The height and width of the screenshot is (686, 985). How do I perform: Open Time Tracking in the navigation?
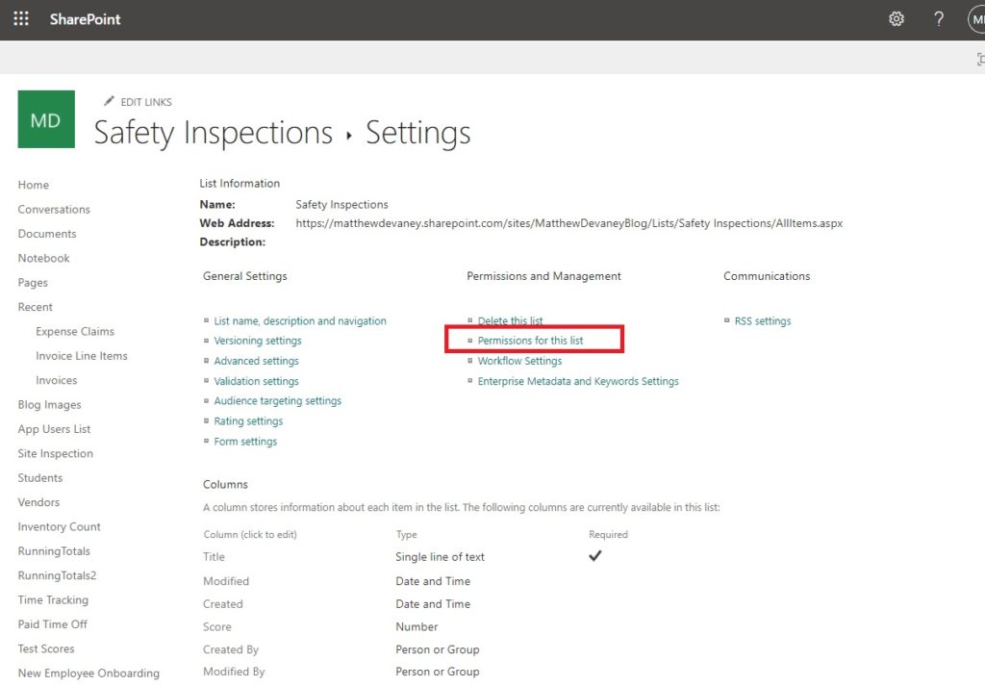coord(54,600)
